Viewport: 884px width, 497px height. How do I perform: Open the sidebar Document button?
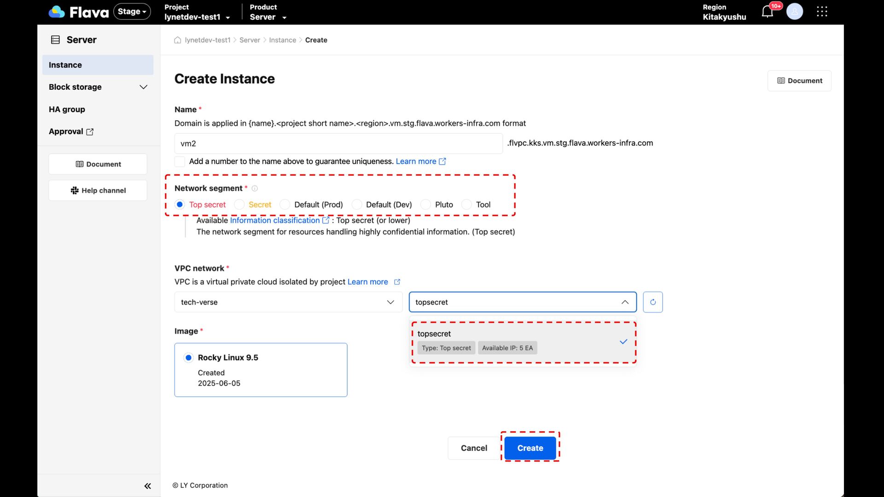[x=98, y=164]
